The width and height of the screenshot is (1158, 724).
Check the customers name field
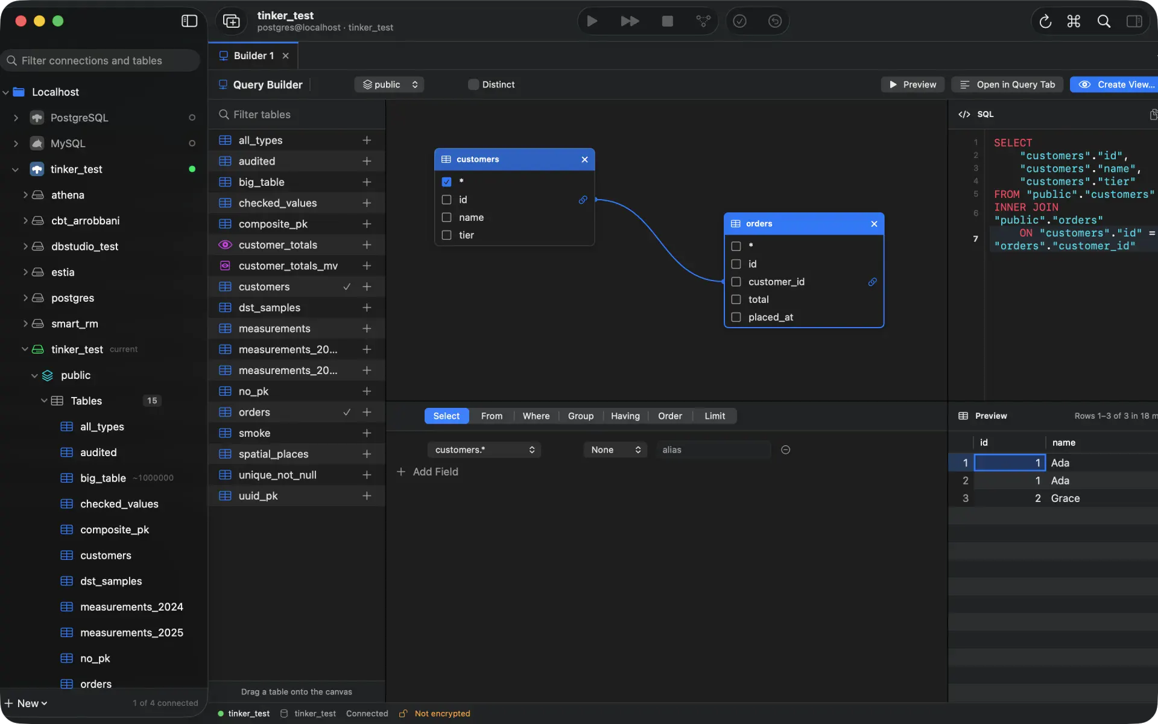pos(446,217)
